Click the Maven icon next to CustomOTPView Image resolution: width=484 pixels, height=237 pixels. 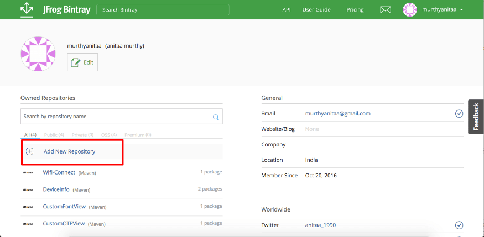[x=28, y=223]
